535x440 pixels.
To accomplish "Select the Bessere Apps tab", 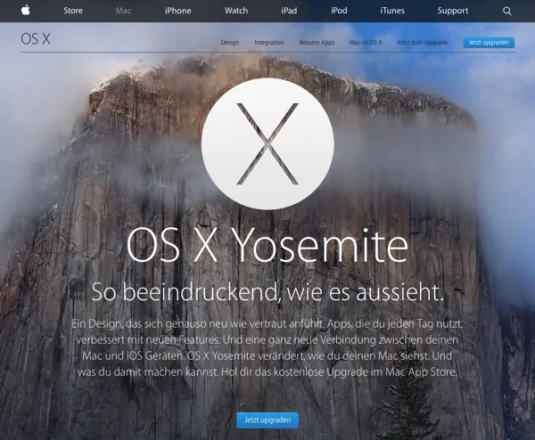I will [317, 42].
